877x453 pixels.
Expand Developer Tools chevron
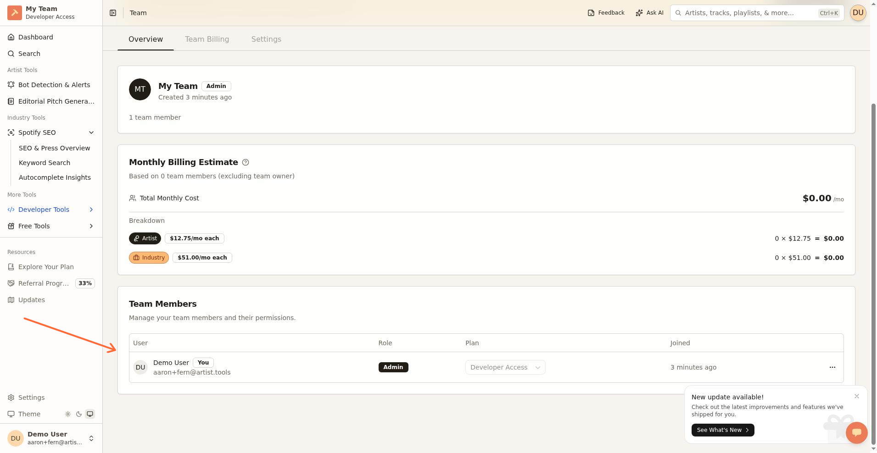(91, 210)
